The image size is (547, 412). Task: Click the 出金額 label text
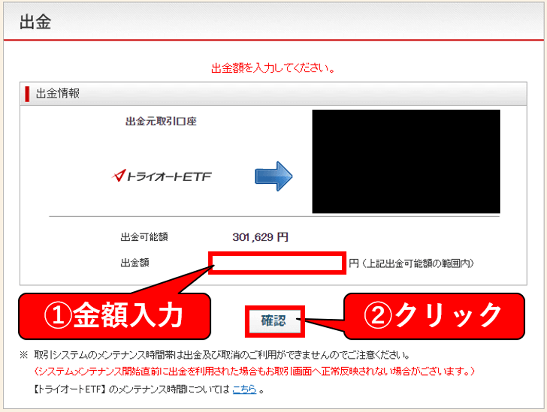[135, 263]
